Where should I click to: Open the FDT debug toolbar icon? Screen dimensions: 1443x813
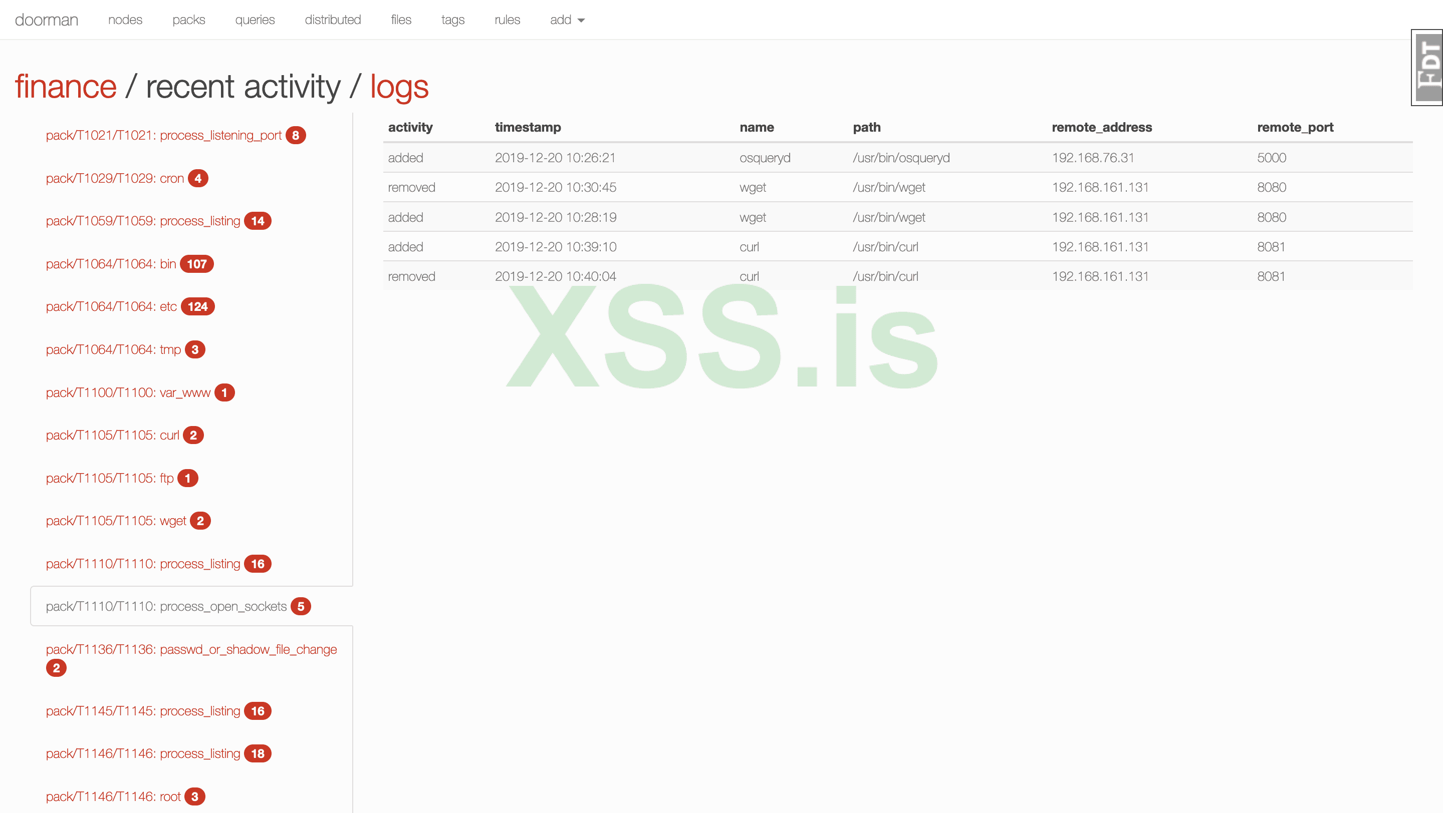click(1427, 67)
